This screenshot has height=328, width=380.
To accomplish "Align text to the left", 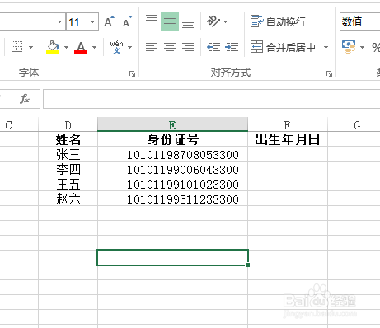I will [152, 47].
